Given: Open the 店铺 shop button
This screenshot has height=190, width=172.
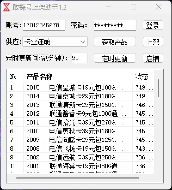Looking at the screenshot, I should point(153,58).
